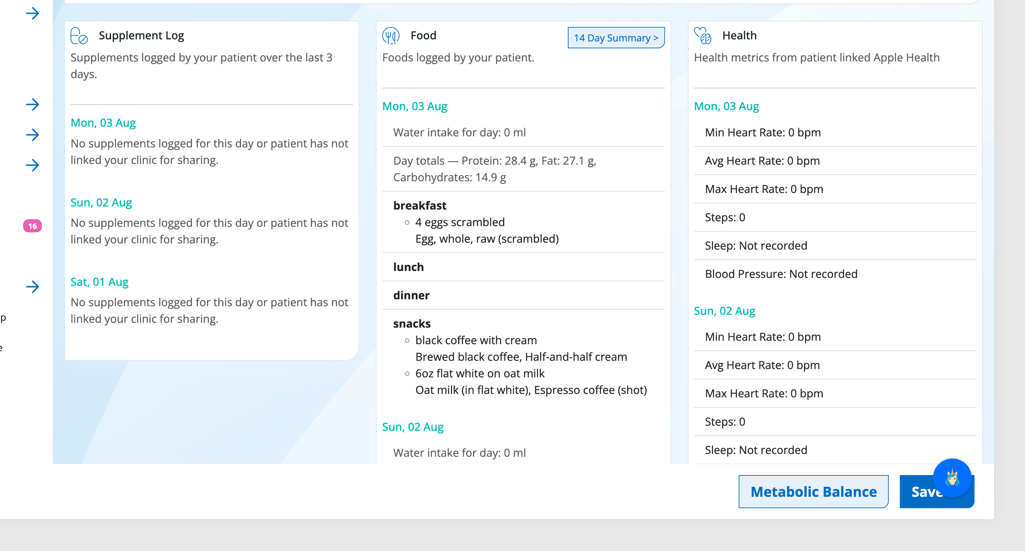Screen dimensions: 1025x551
Task: Open the unicorn chat assistant bubble
Action: pos(952,477)
